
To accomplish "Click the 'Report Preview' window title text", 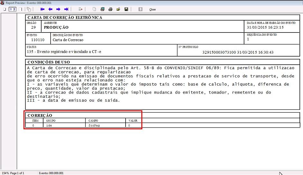I will [29, 3].
